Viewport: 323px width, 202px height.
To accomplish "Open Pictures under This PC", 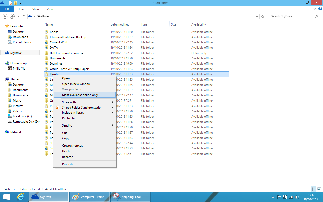I will (x=18, y=106).
